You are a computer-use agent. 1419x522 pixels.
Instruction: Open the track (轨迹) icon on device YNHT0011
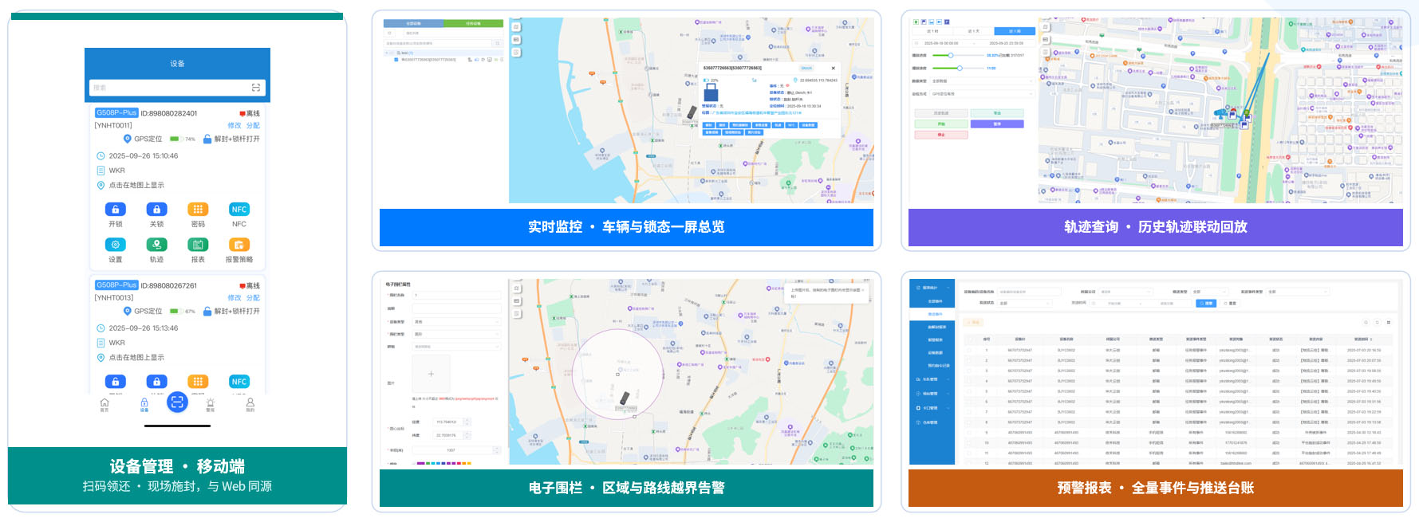point(156,245)
